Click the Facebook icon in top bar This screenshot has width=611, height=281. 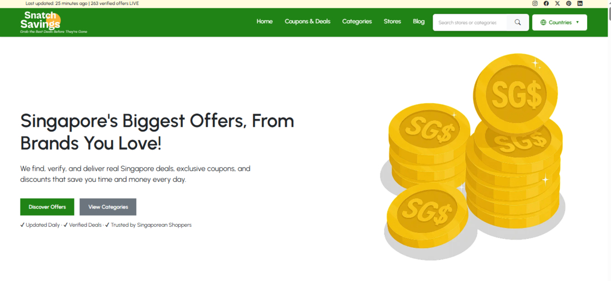tap(546, 3)
